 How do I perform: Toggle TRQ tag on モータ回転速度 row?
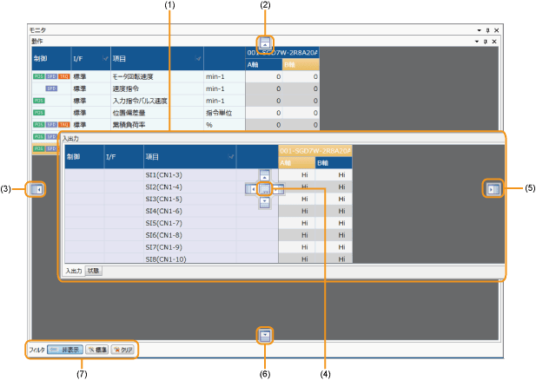(x=63, y=76)
